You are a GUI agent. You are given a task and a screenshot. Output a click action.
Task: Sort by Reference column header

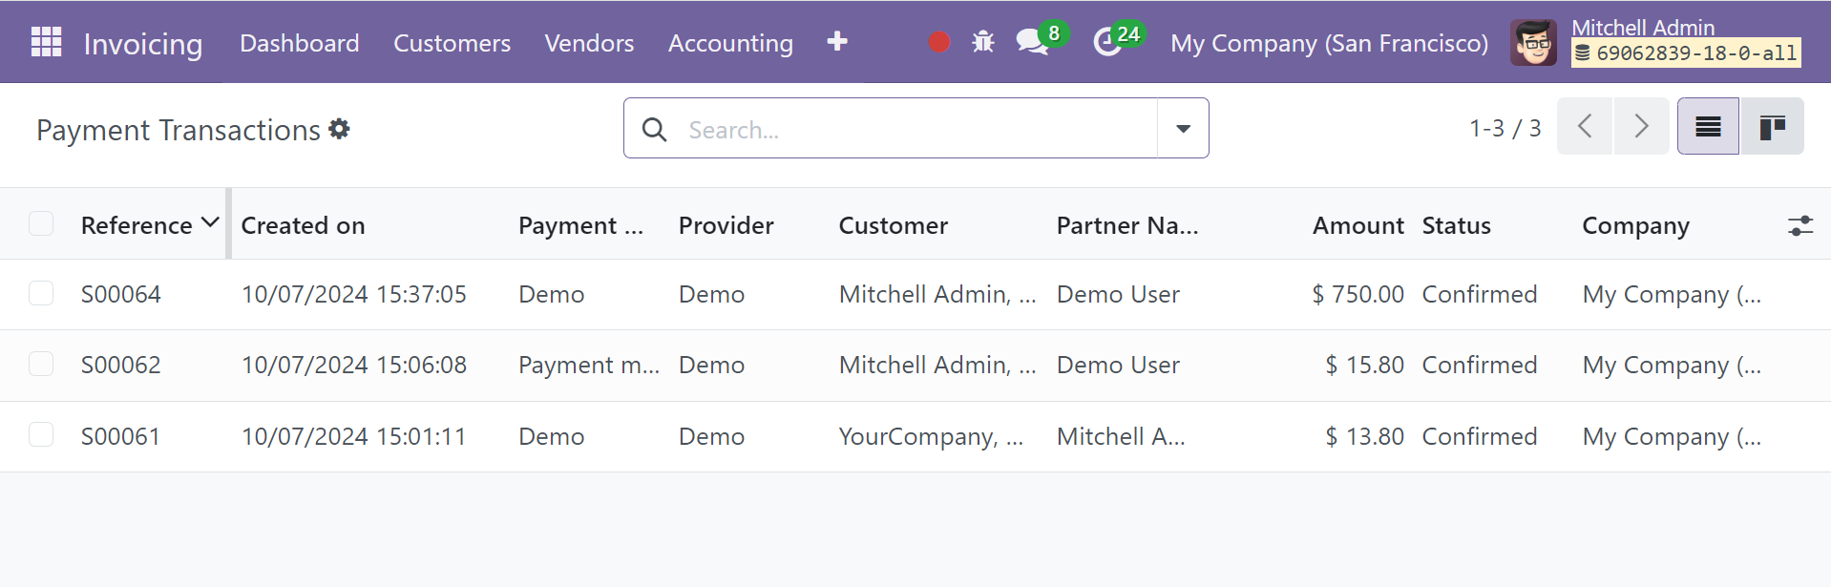[x=137, y=225]
